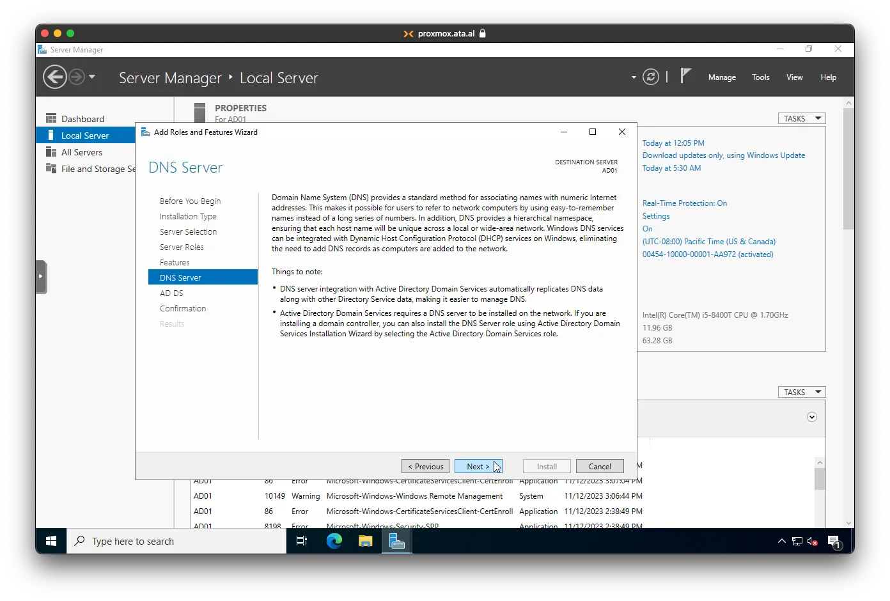This screenshot has height=601, width=890.
Task: Click the taskbar search box
Action: pos(176,541)
